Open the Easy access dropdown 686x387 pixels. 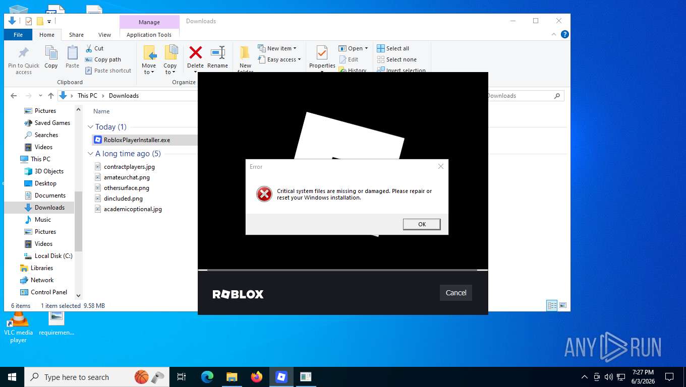coord(279,59)
